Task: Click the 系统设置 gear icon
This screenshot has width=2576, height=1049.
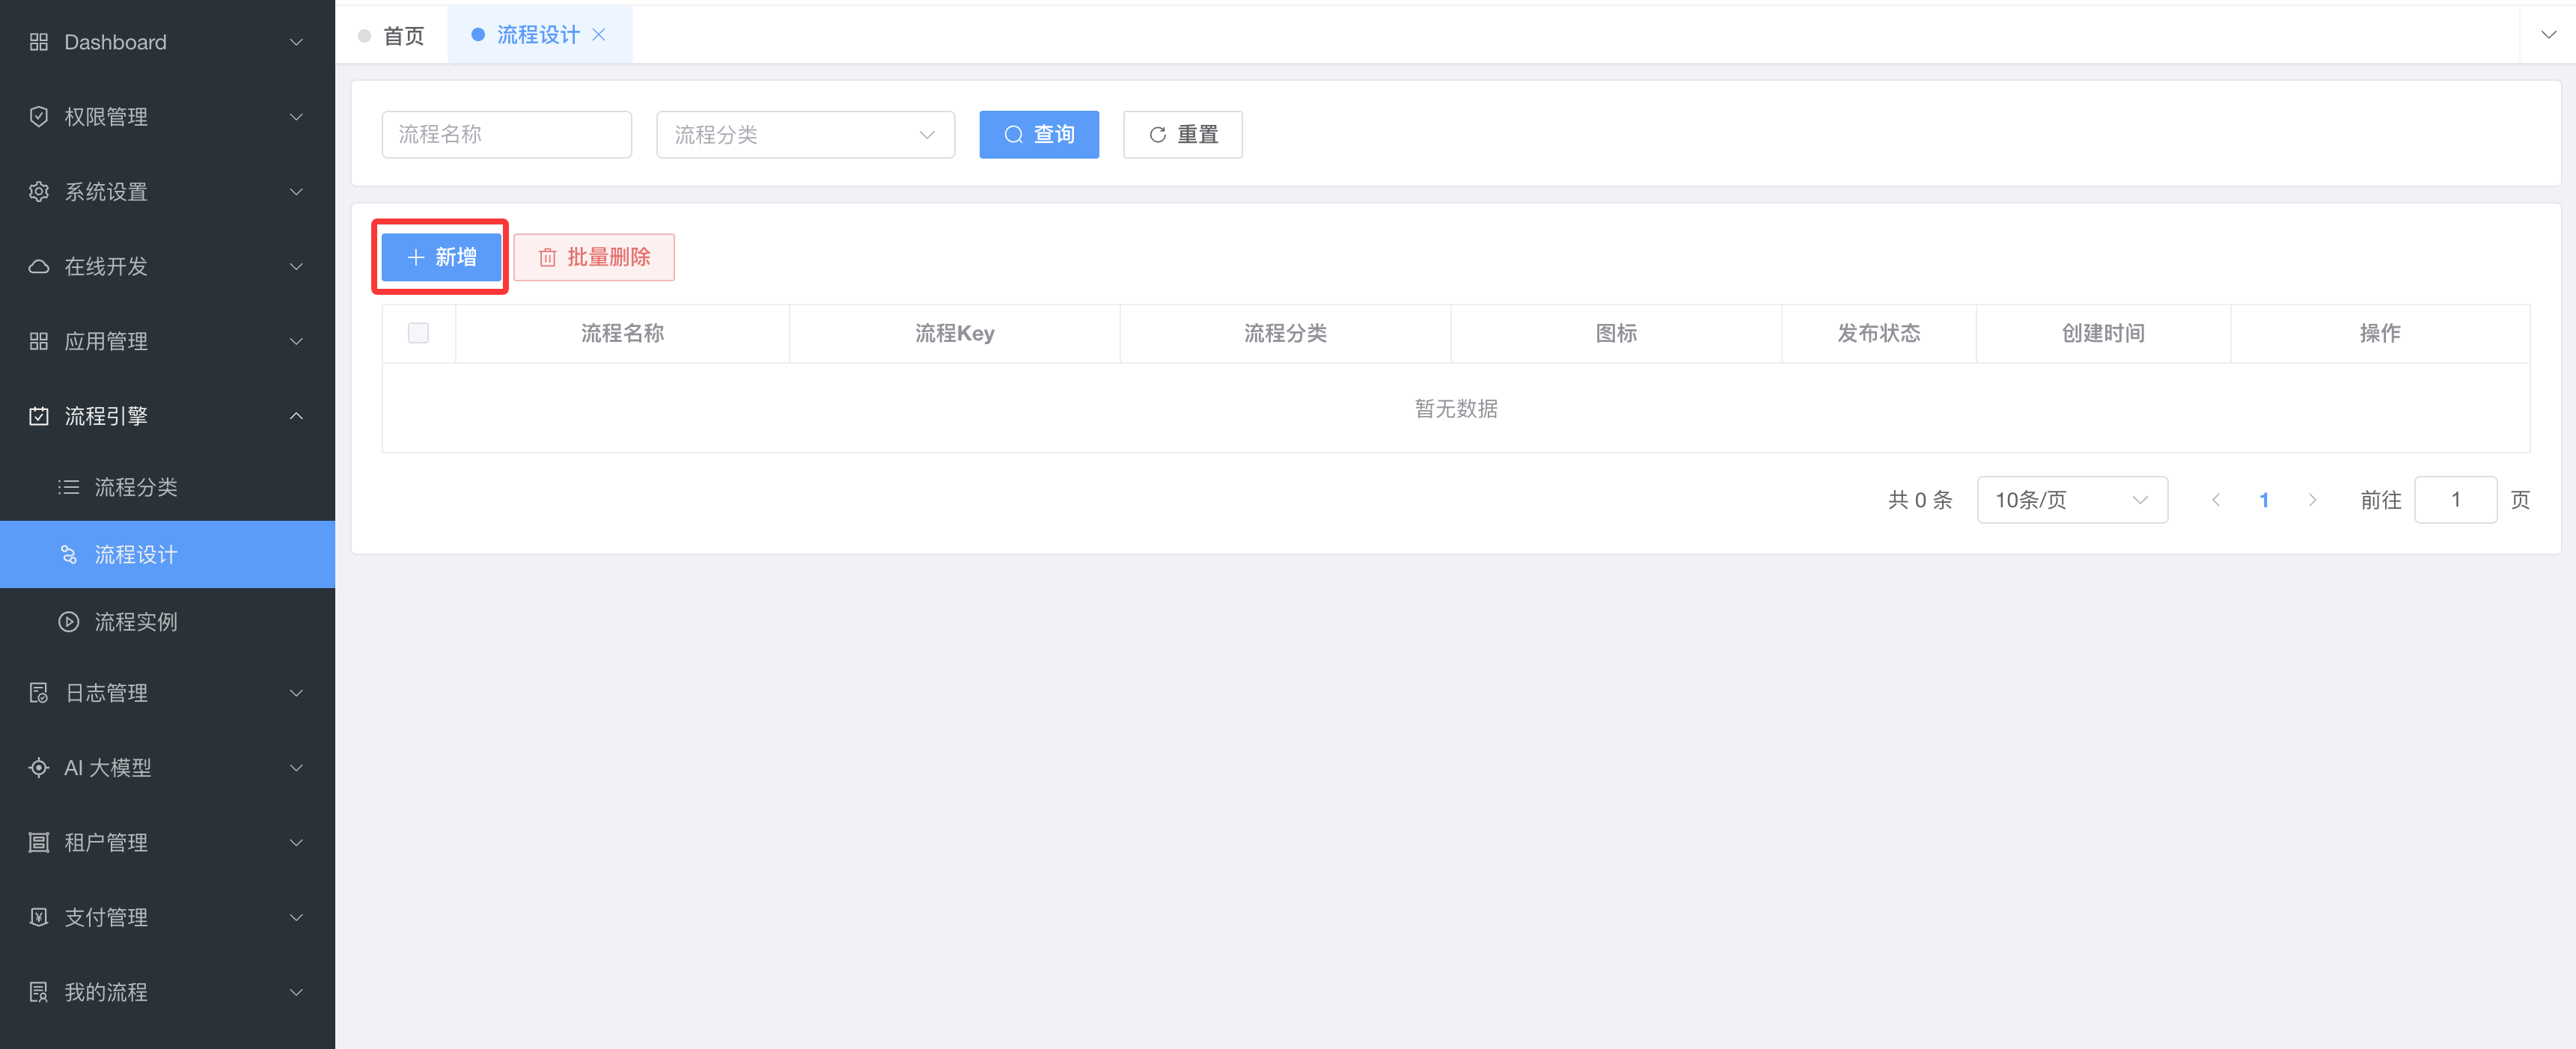Action: click(38, 192)
